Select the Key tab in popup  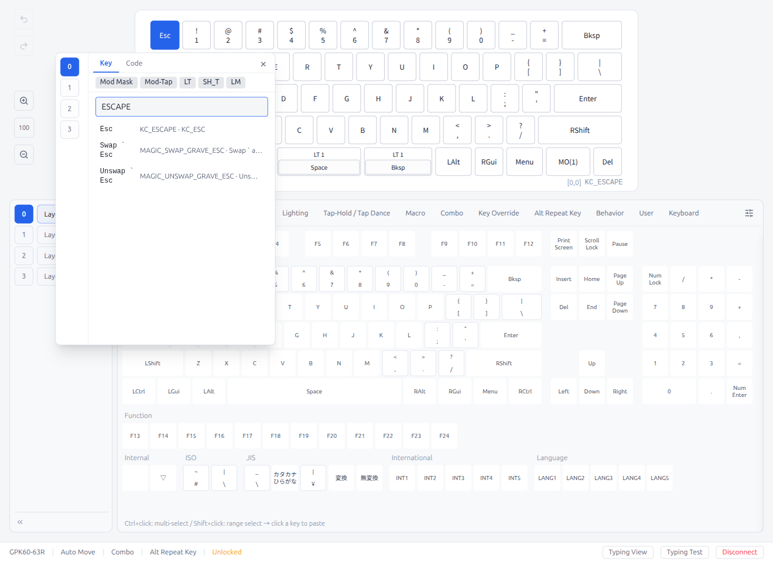[x=106, y=63]
